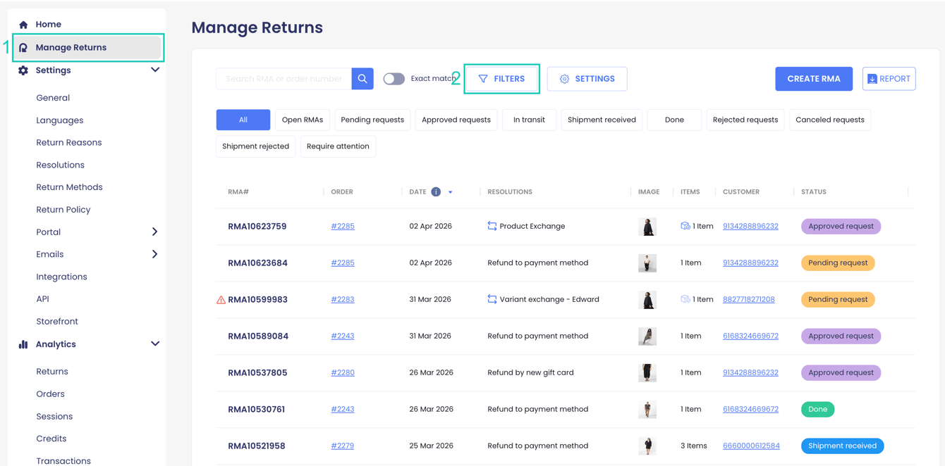Viewport: 945px width, 466px height.
Task: Select the In transit tab
Action: (x=529, y=120)
